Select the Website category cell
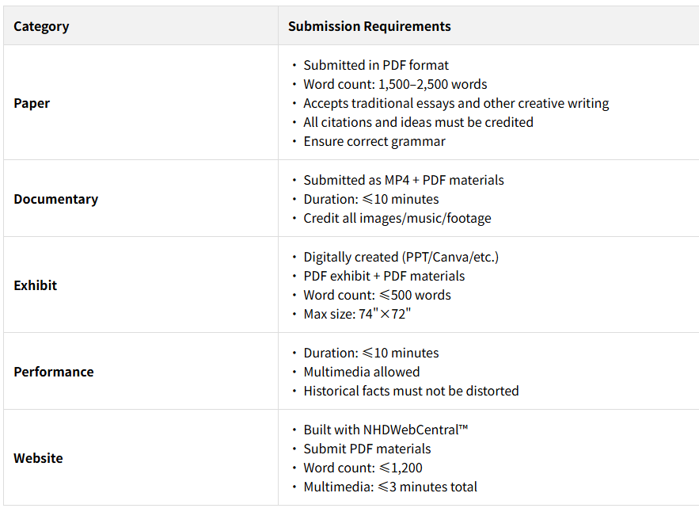Screen dimensions: 699x512 click(x=38, y=458)
